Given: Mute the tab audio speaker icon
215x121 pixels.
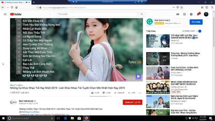Looking at the screenshot, I should 27,2.
